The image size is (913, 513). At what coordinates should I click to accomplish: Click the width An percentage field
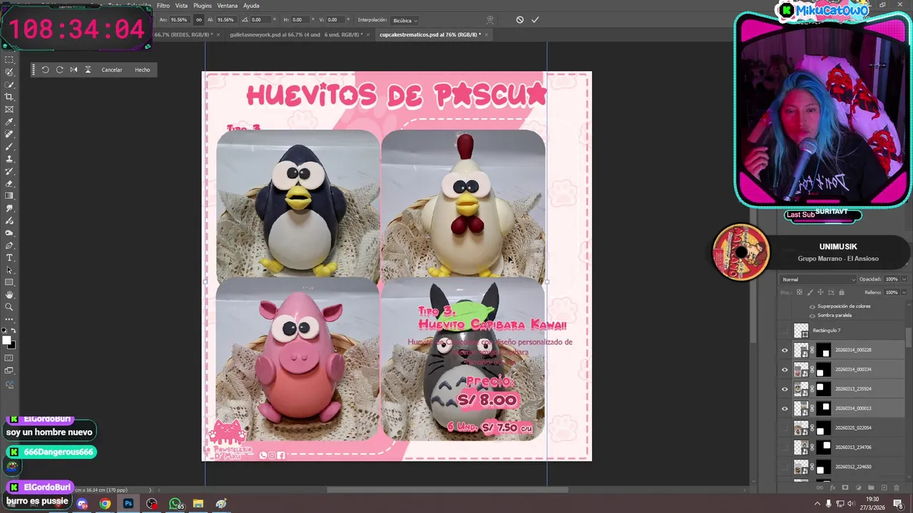pos(178,20)
